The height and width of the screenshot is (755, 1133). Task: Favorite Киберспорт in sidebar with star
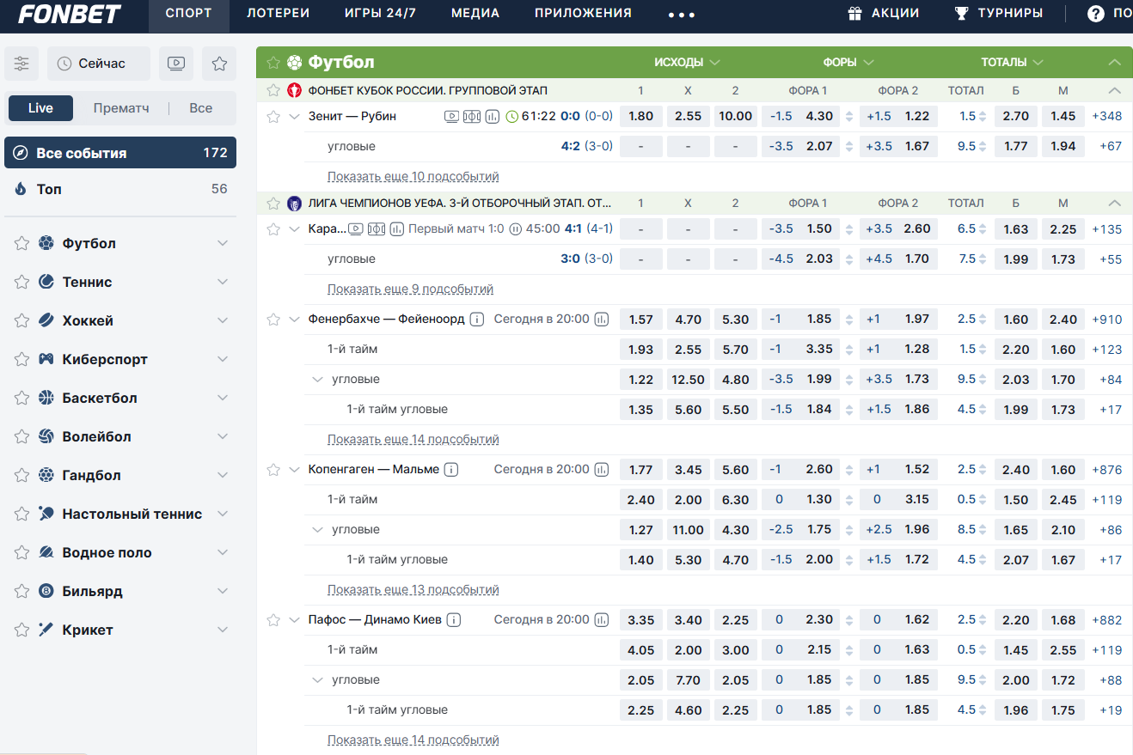click(x=21, y=360)
